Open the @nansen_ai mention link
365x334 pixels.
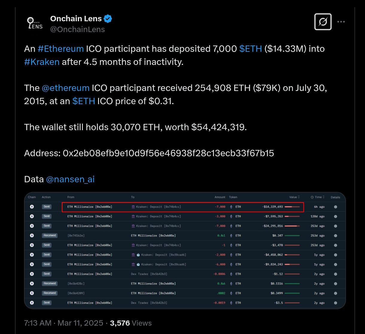coord(70,179)
